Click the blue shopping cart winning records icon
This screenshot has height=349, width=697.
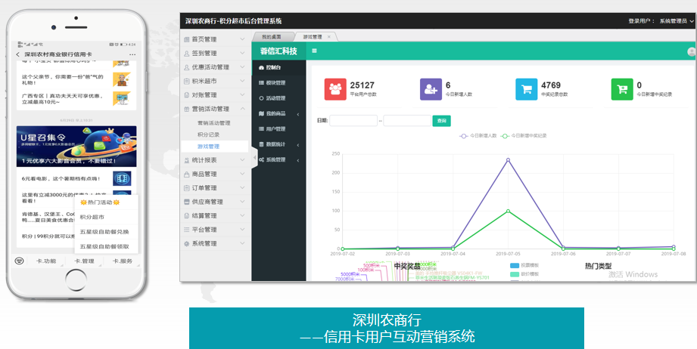(x=527, y=89)
